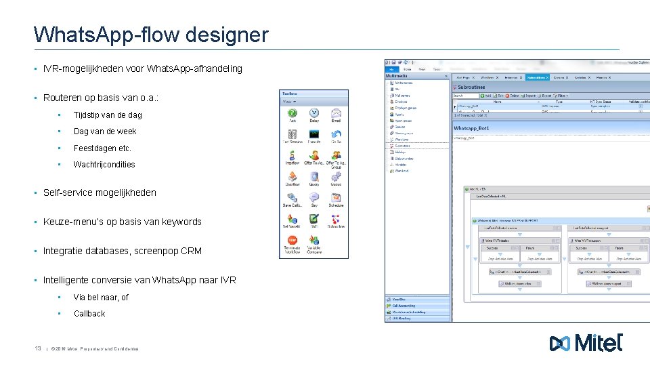Image resolution: width=650 pixels, height=366 pixels.
Task: Click the Export button in Subroutines toolbar
Action: (x=544, y=96)
